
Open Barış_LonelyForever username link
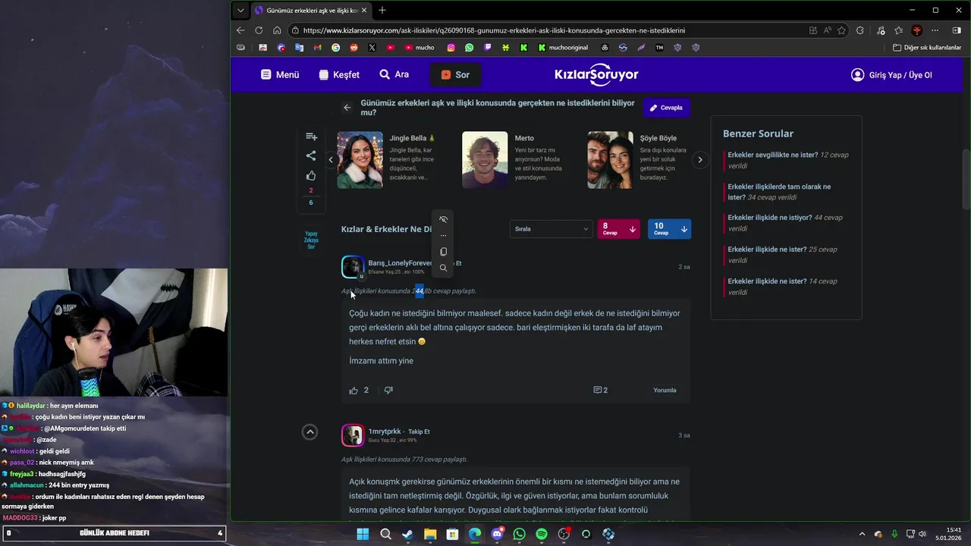(400, 263)
